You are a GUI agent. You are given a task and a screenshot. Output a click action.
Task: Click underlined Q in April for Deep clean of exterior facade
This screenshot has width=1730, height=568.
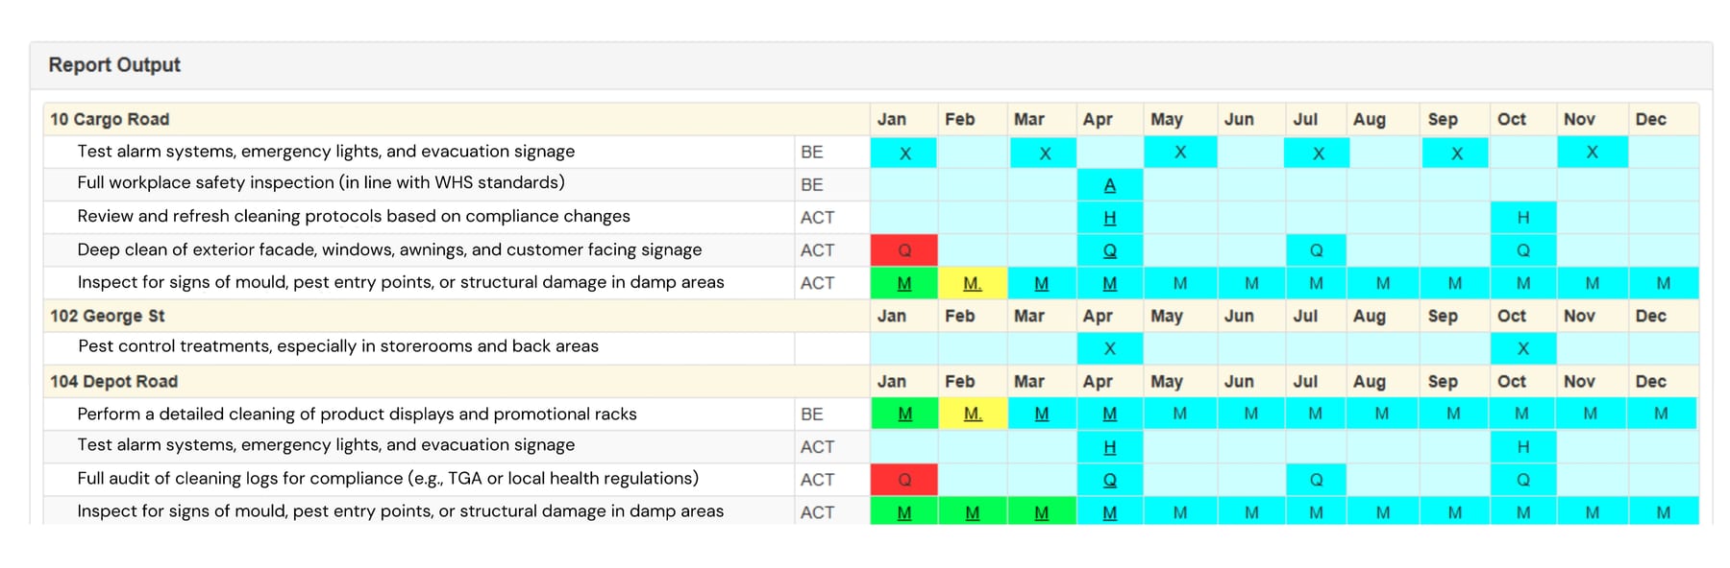click(1109, 250)
